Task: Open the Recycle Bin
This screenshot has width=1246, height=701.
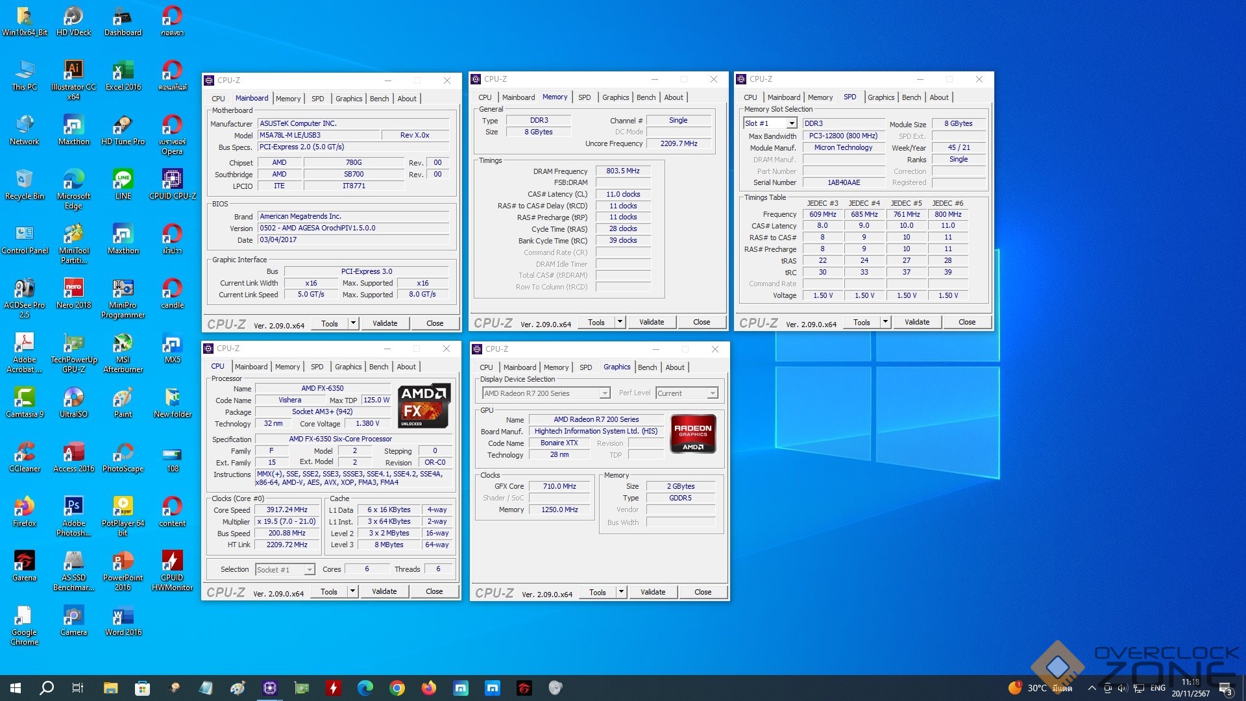Action: tap(25, 184)
